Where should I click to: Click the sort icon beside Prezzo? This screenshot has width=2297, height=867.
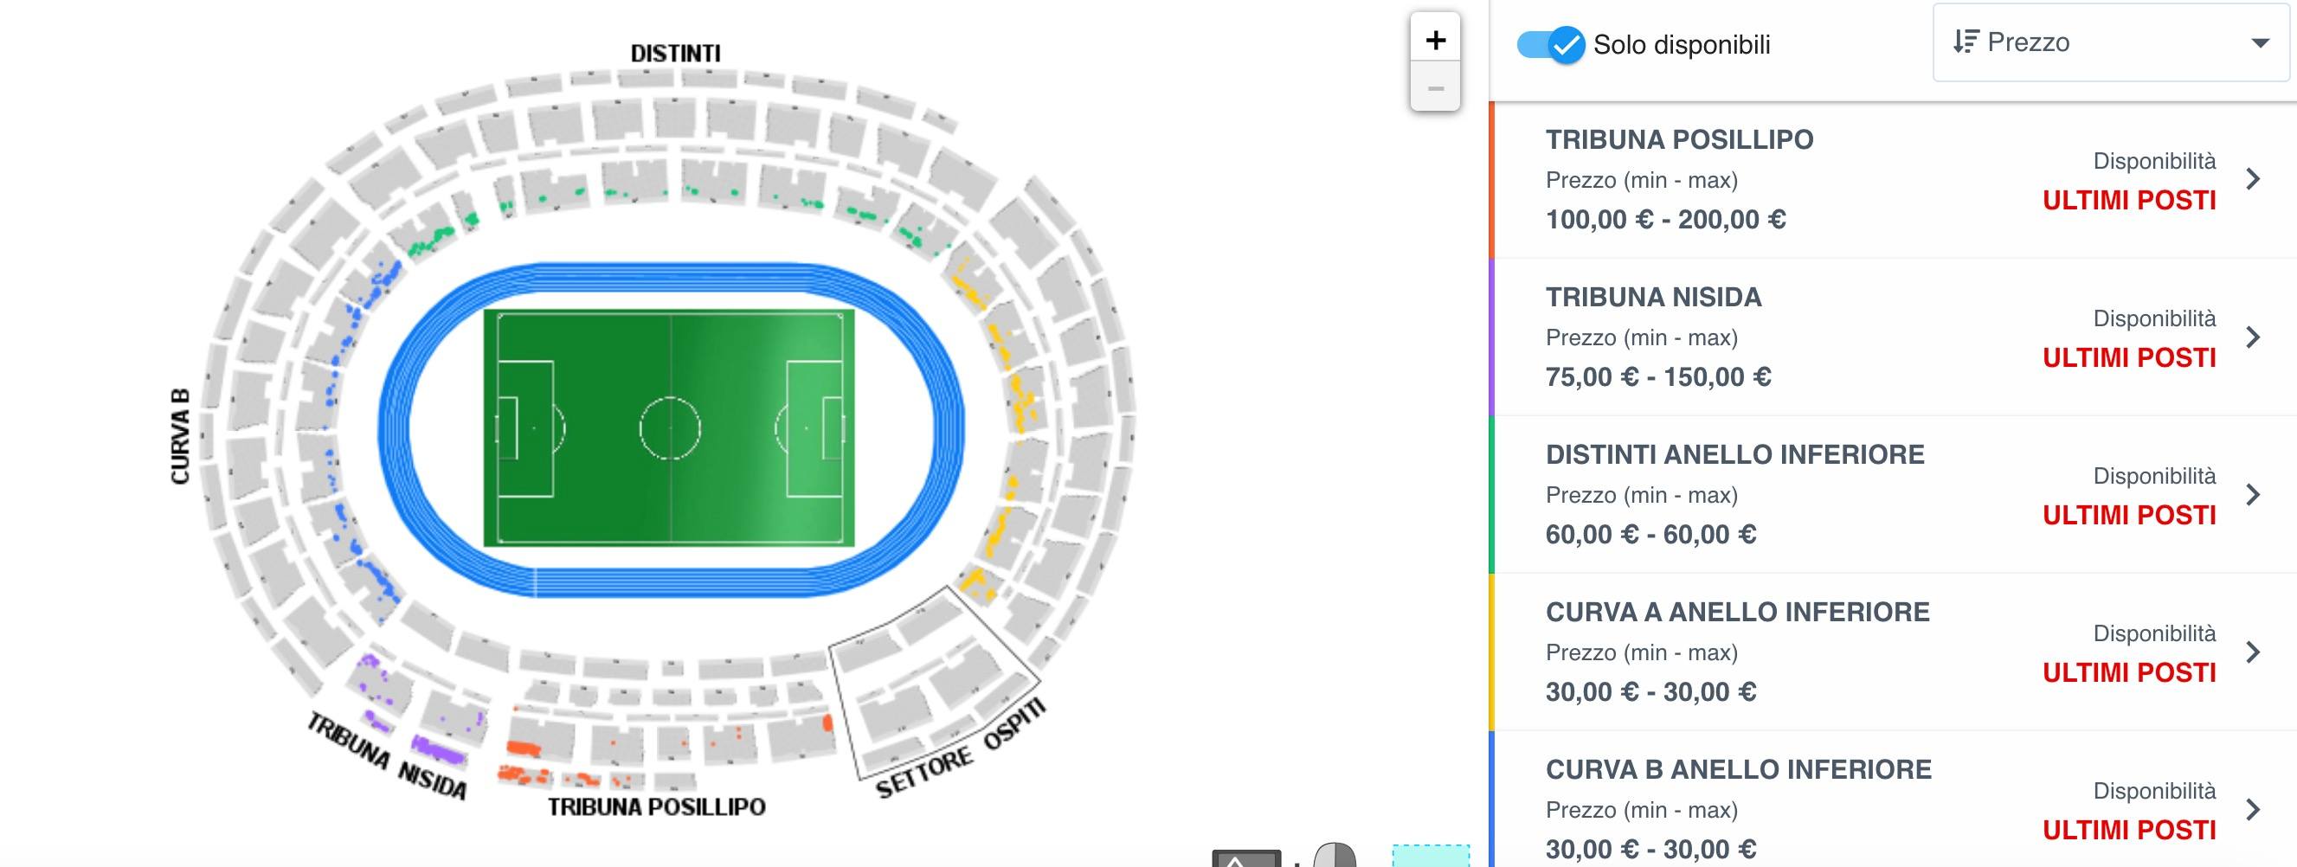coord(1965,42)
